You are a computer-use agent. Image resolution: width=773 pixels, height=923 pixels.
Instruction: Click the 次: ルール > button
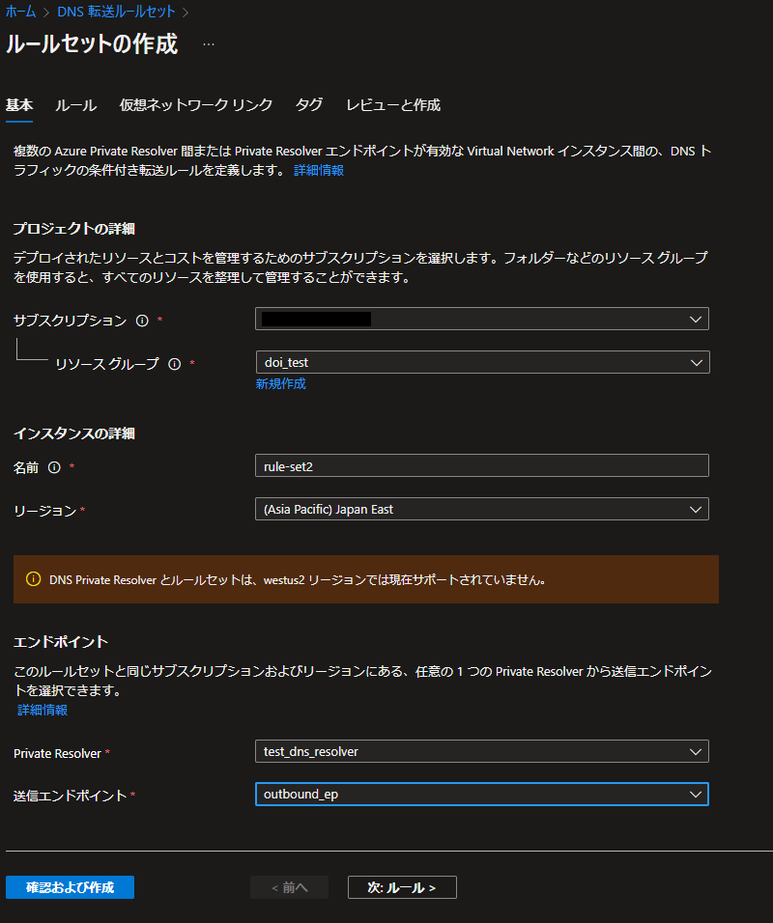(x=402, y=887)
